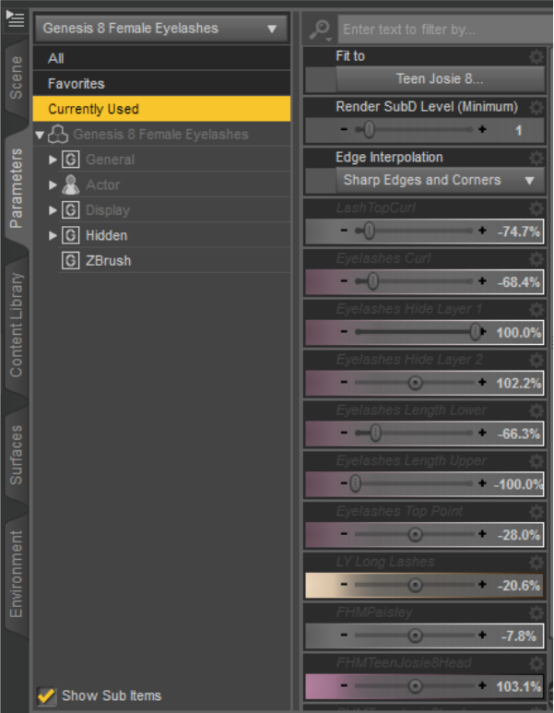Screen dimensions: 554x713
Task: Click the minus on Eyelashes Length Lower
Action: (x=344, y=433)
